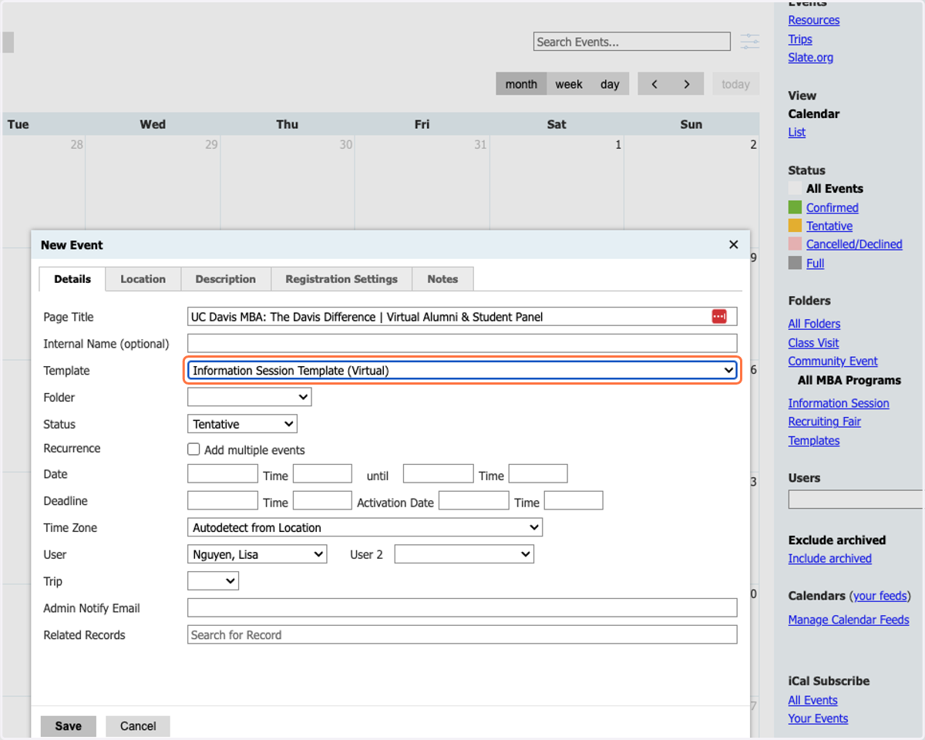Open the User dropdown with Nguyen, Lisa
Viewport: 925px width, 740px height.
point(257,554)
